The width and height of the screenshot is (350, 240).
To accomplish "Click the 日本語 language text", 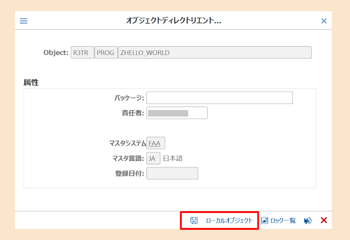I will (173, 158).
